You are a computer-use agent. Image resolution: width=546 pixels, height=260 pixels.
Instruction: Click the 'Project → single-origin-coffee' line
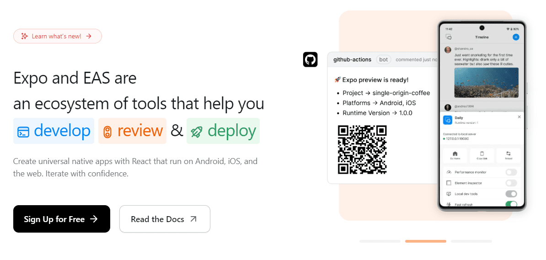coord(386,93)
